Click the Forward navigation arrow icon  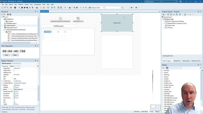136,8
